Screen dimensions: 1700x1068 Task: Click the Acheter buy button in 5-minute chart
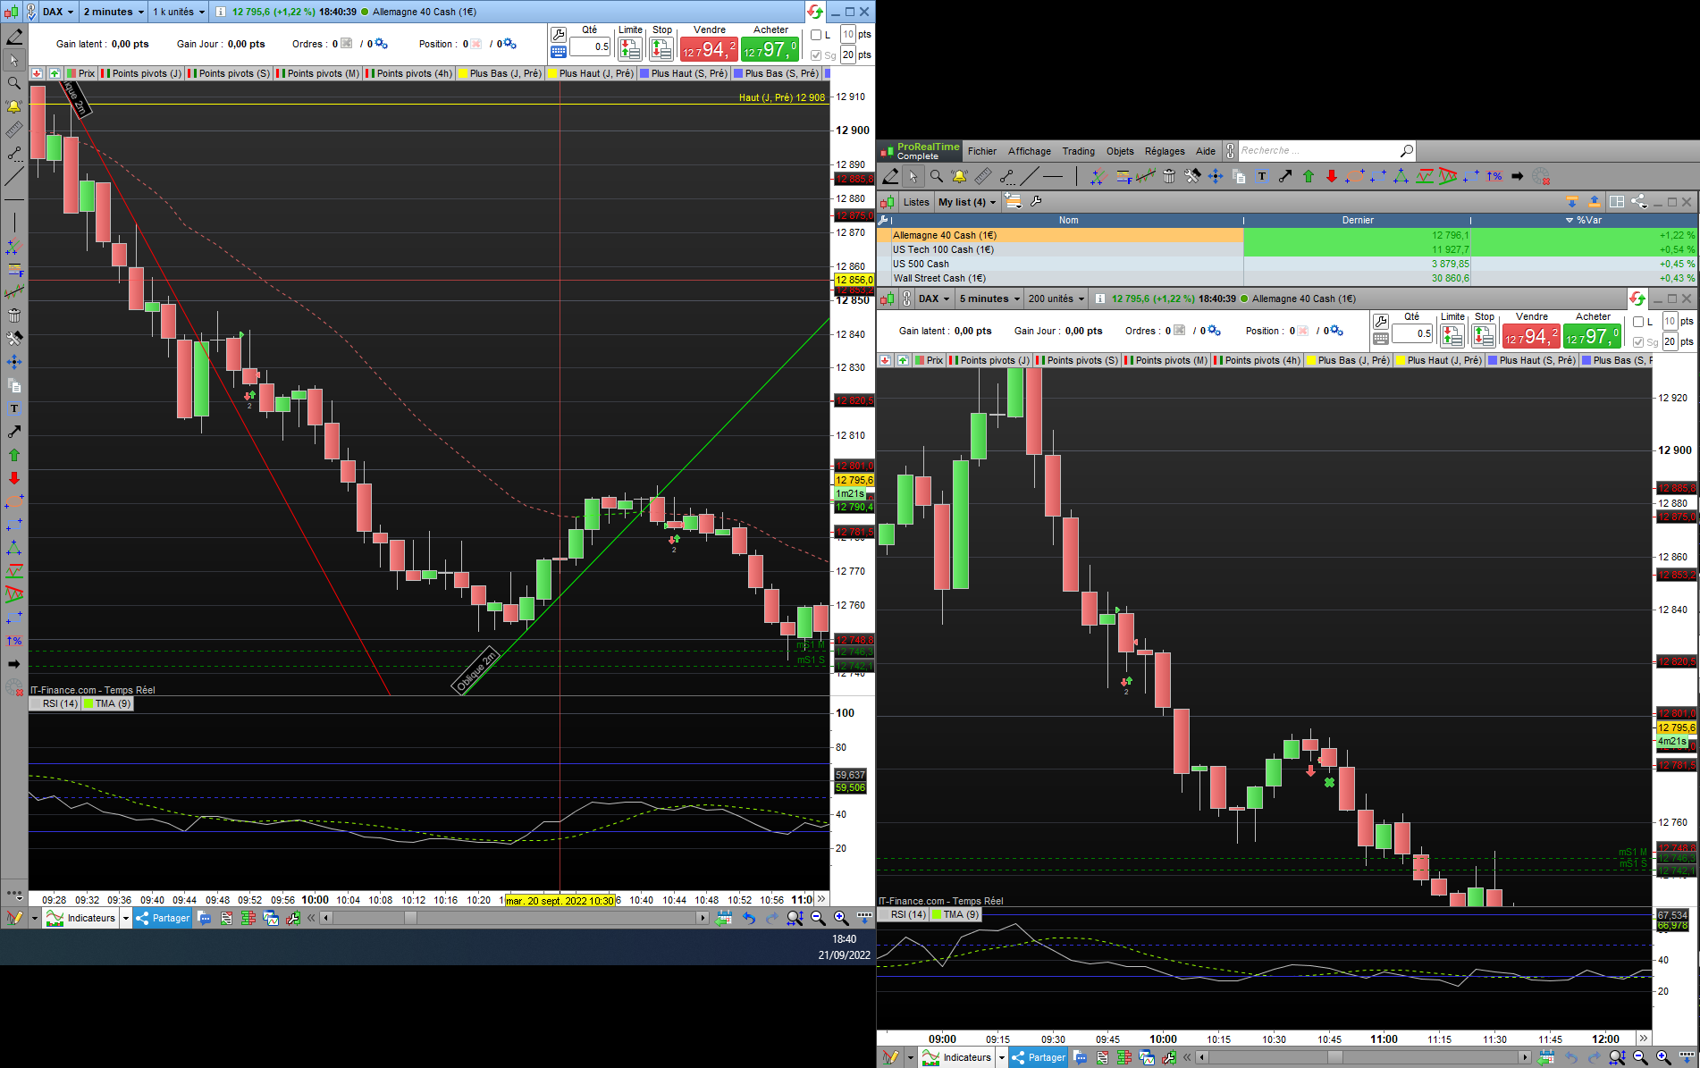point(1592,336)
